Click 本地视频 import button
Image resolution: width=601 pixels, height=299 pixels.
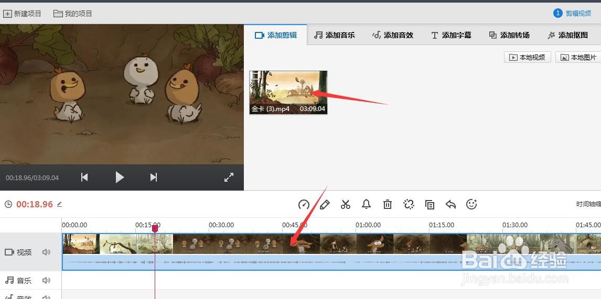[x=528, y=58]
